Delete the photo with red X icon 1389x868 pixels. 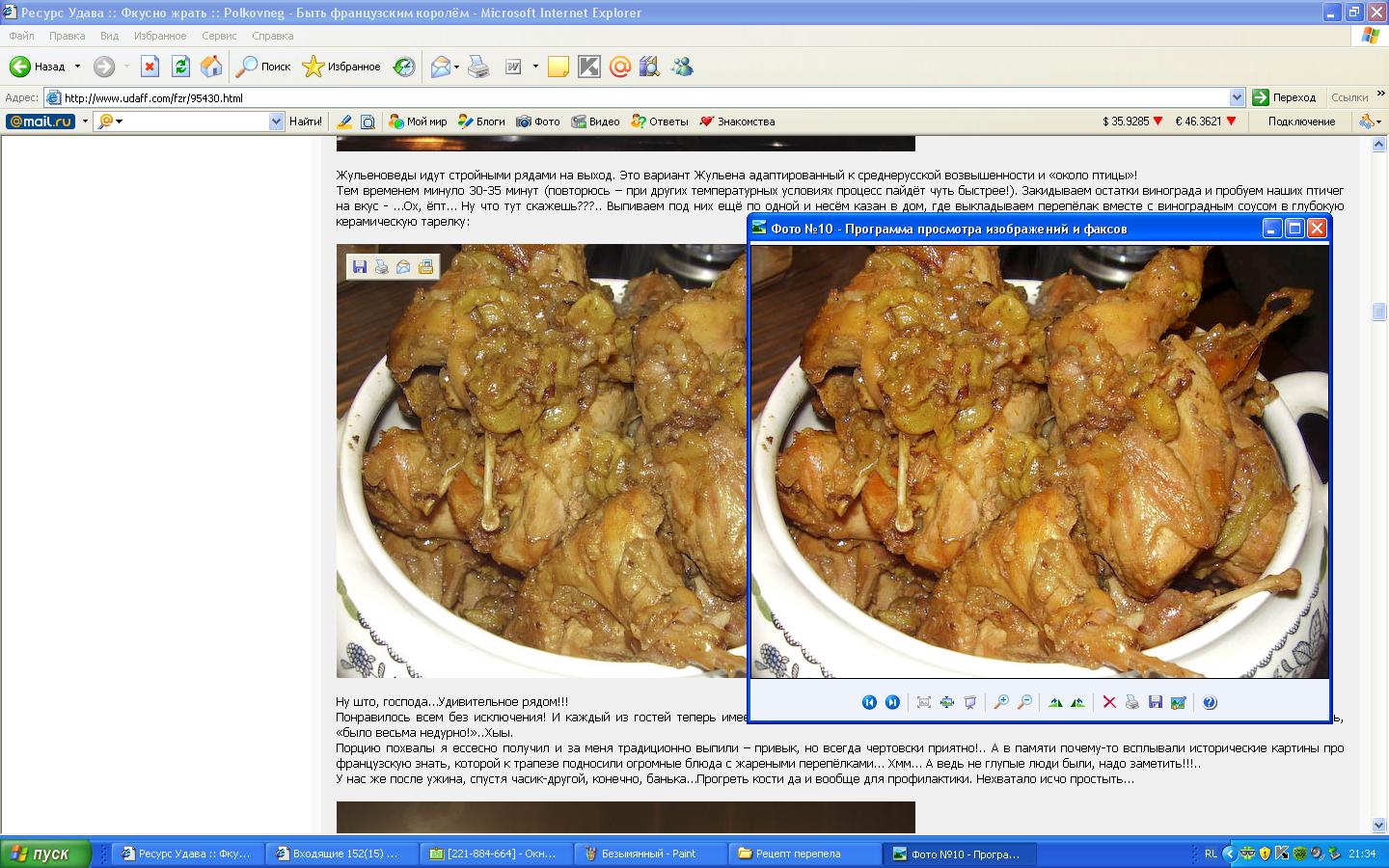click(x=1109, y=702)
